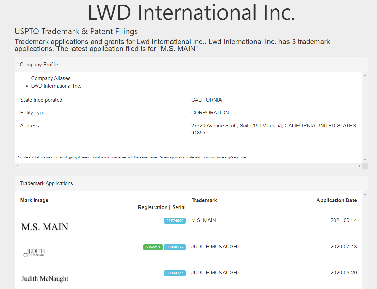
Task: Click the CALIFORNIA state incorporated value
Action: tap(207, 100)
